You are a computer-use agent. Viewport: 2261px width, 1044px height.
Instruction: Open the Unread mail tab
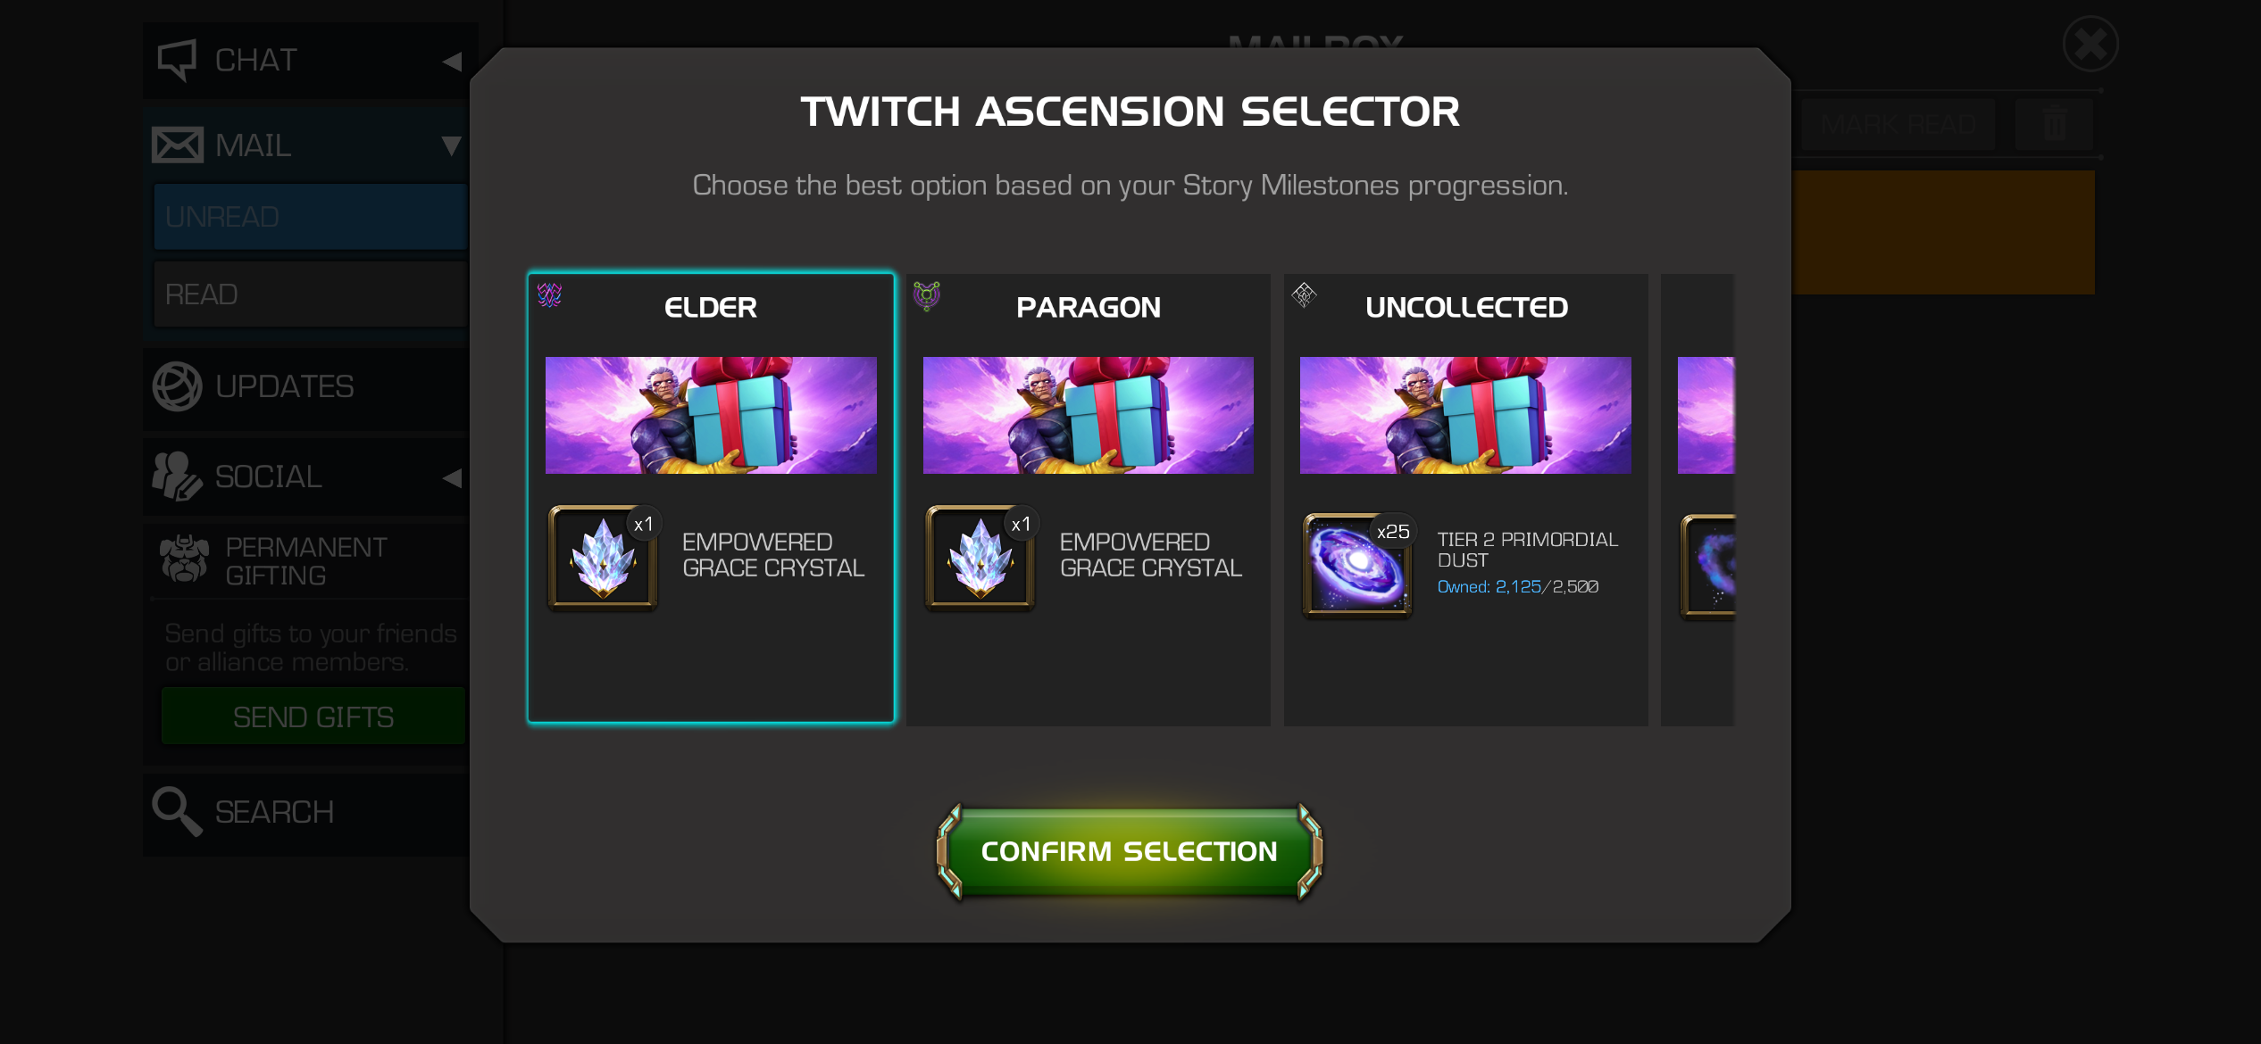click(310, 217)
